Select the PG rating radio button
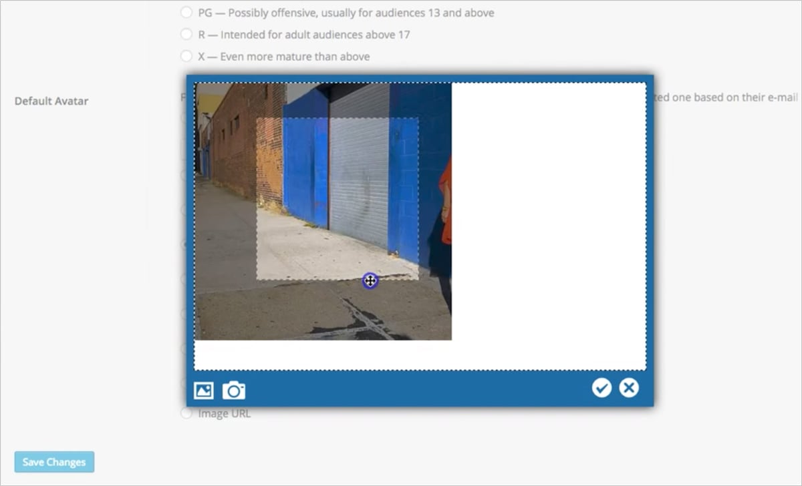 [x=186, y=13]
